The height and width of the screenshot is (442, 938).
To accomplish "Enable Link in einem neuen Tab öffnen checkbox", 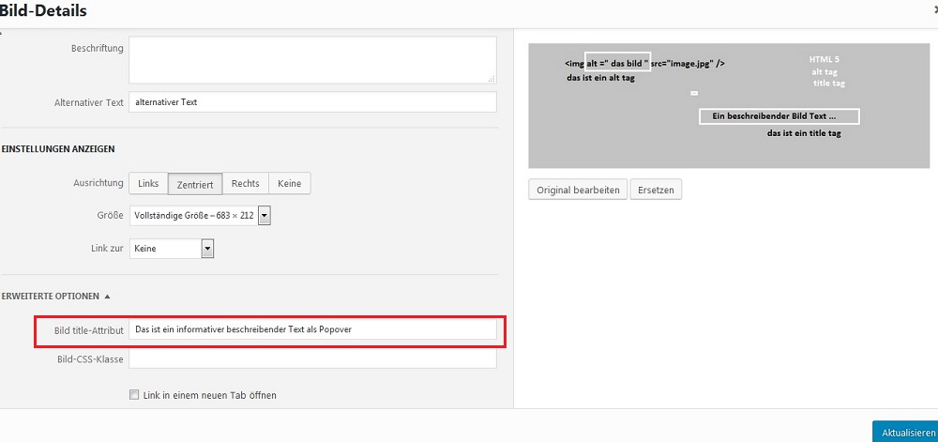I will pos(134,395).
